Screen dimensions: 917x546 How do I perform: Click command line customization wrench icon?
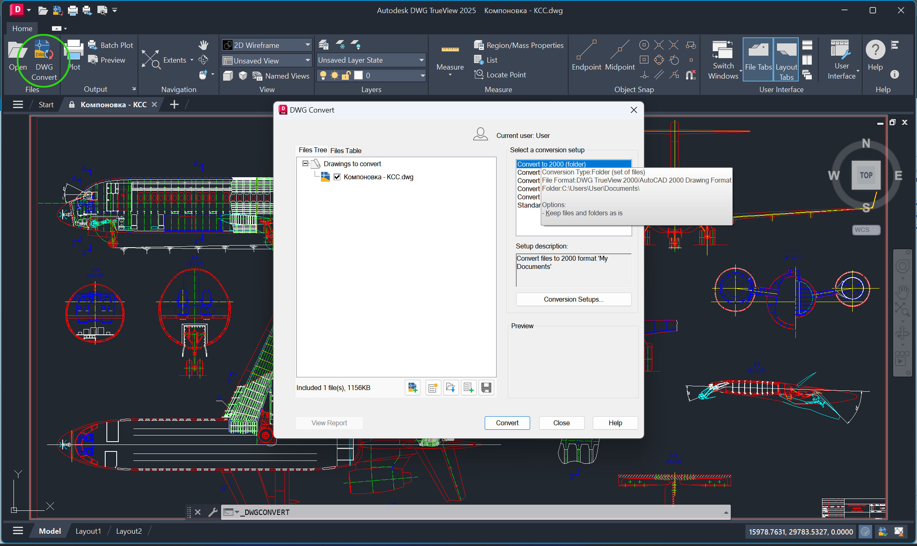(213, 512)
